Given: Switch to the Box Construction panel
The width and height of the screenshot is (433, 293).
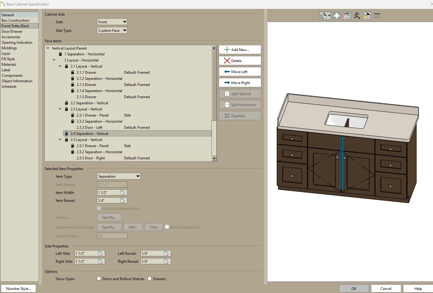Looking at the screenshot, I should [x=15, y=20].
